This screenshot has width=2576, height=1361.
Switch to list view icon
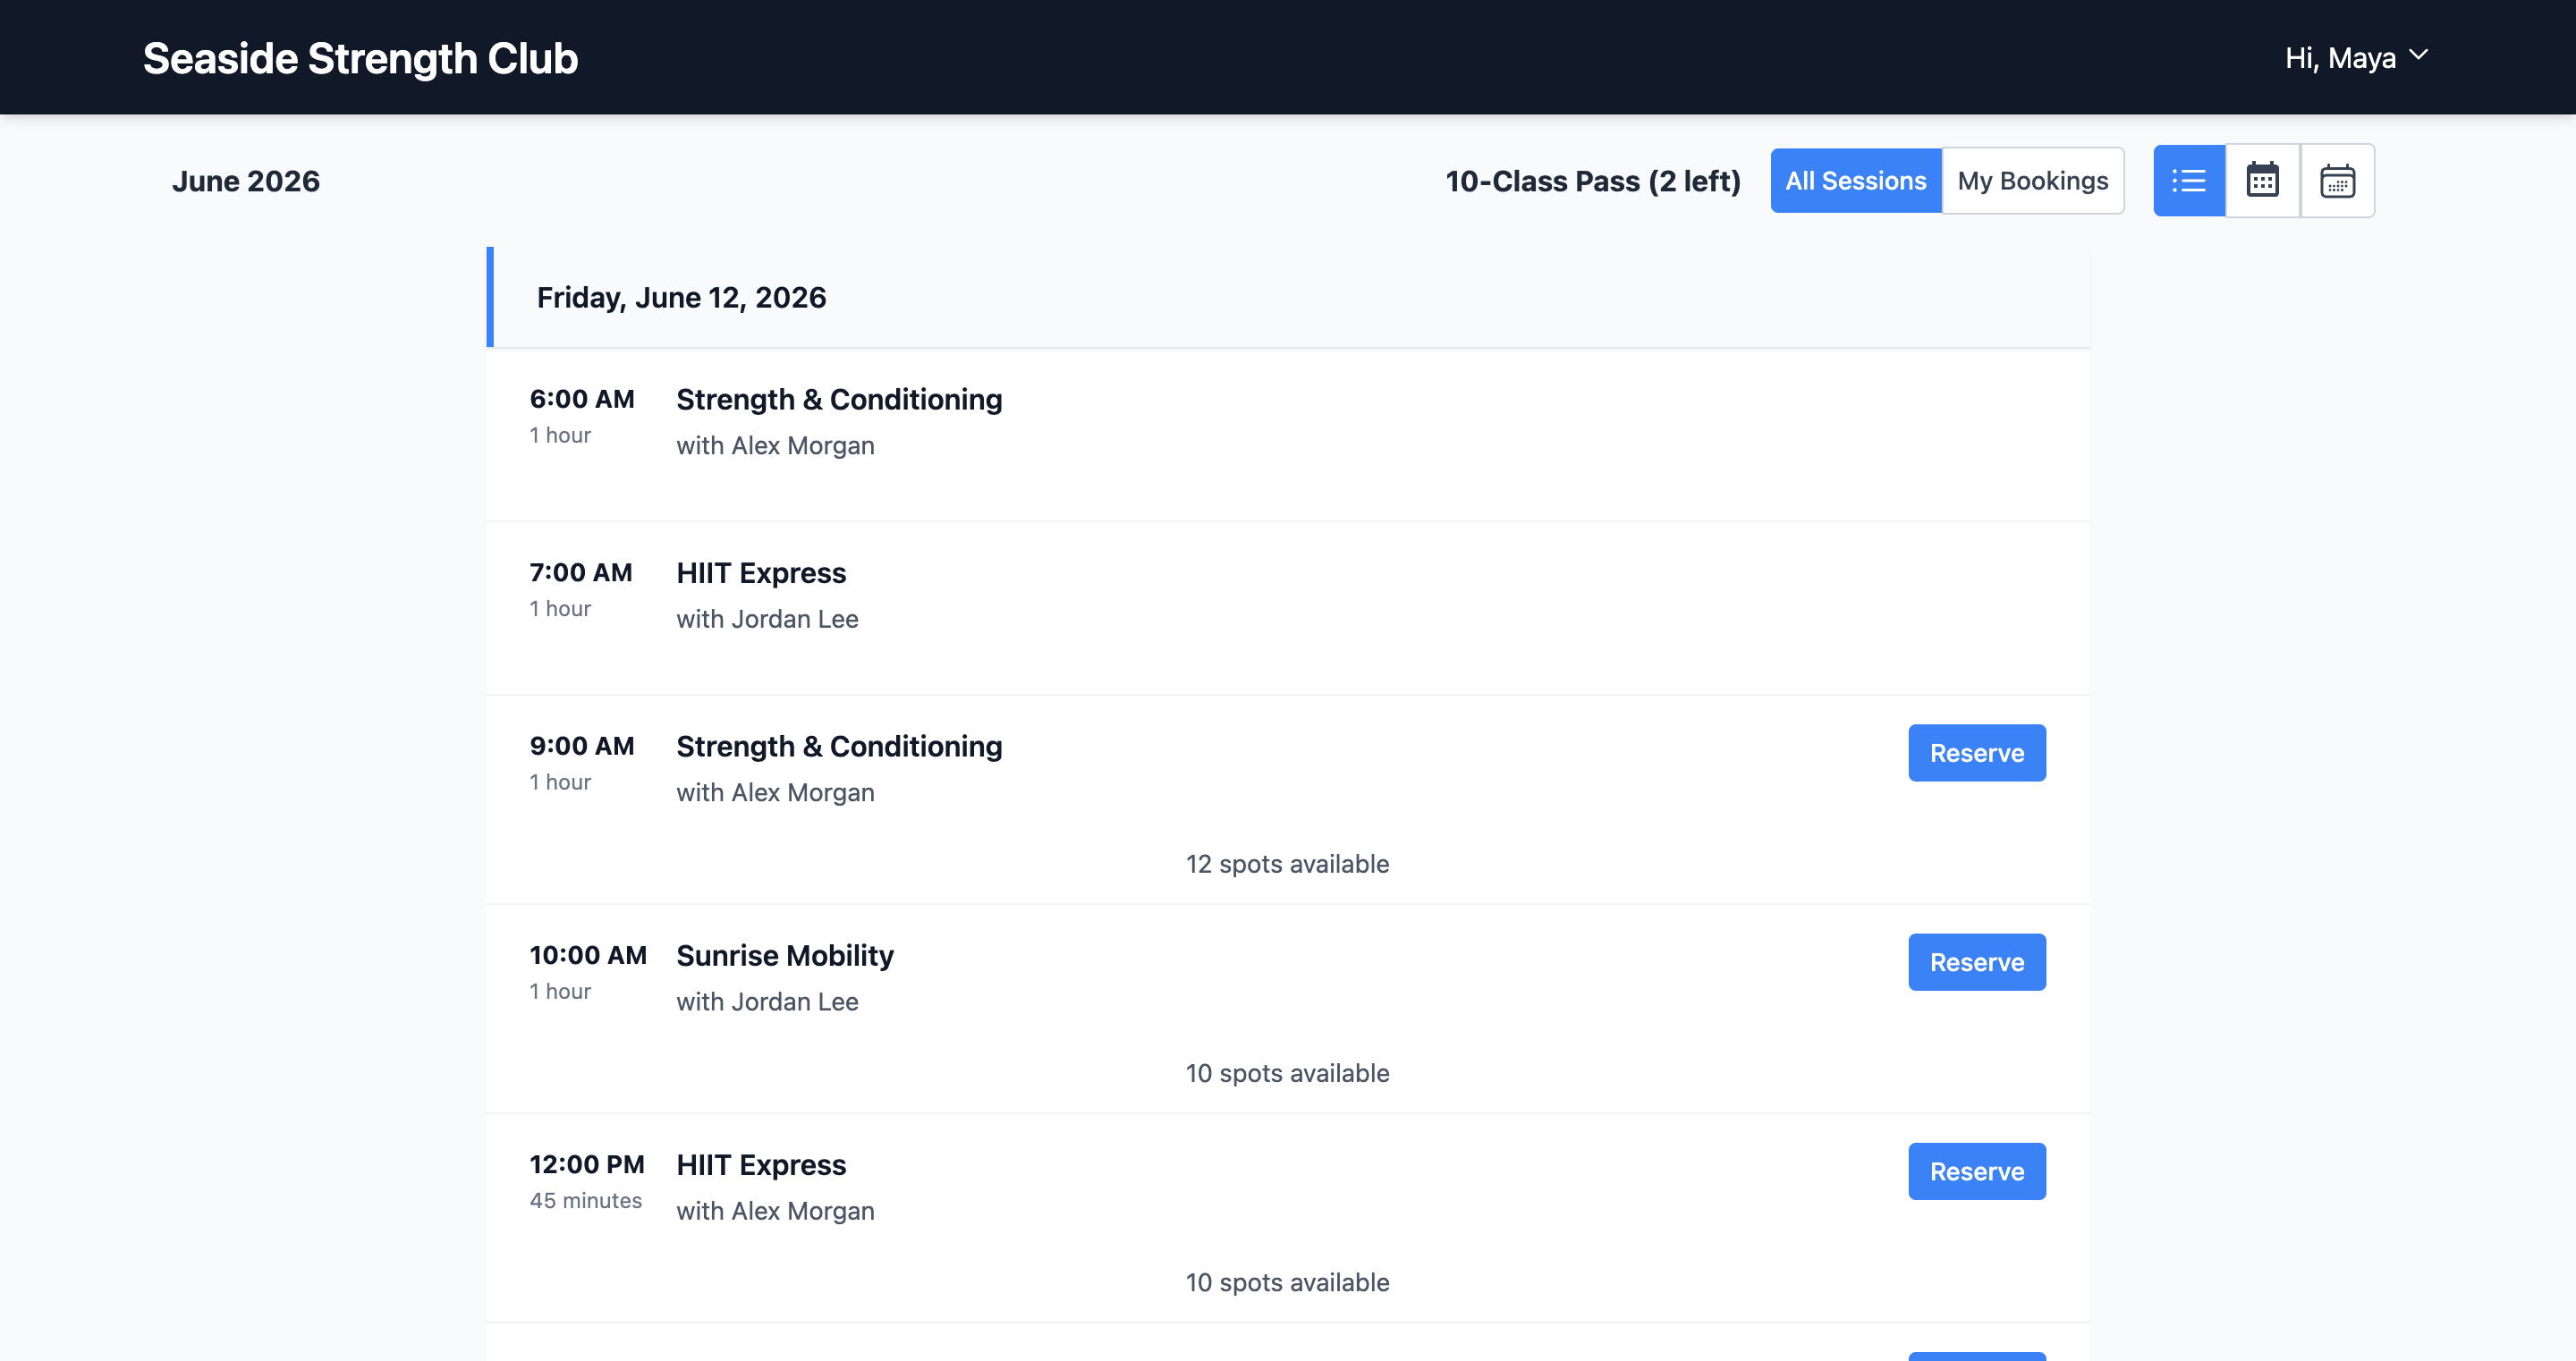(2189, 181)
